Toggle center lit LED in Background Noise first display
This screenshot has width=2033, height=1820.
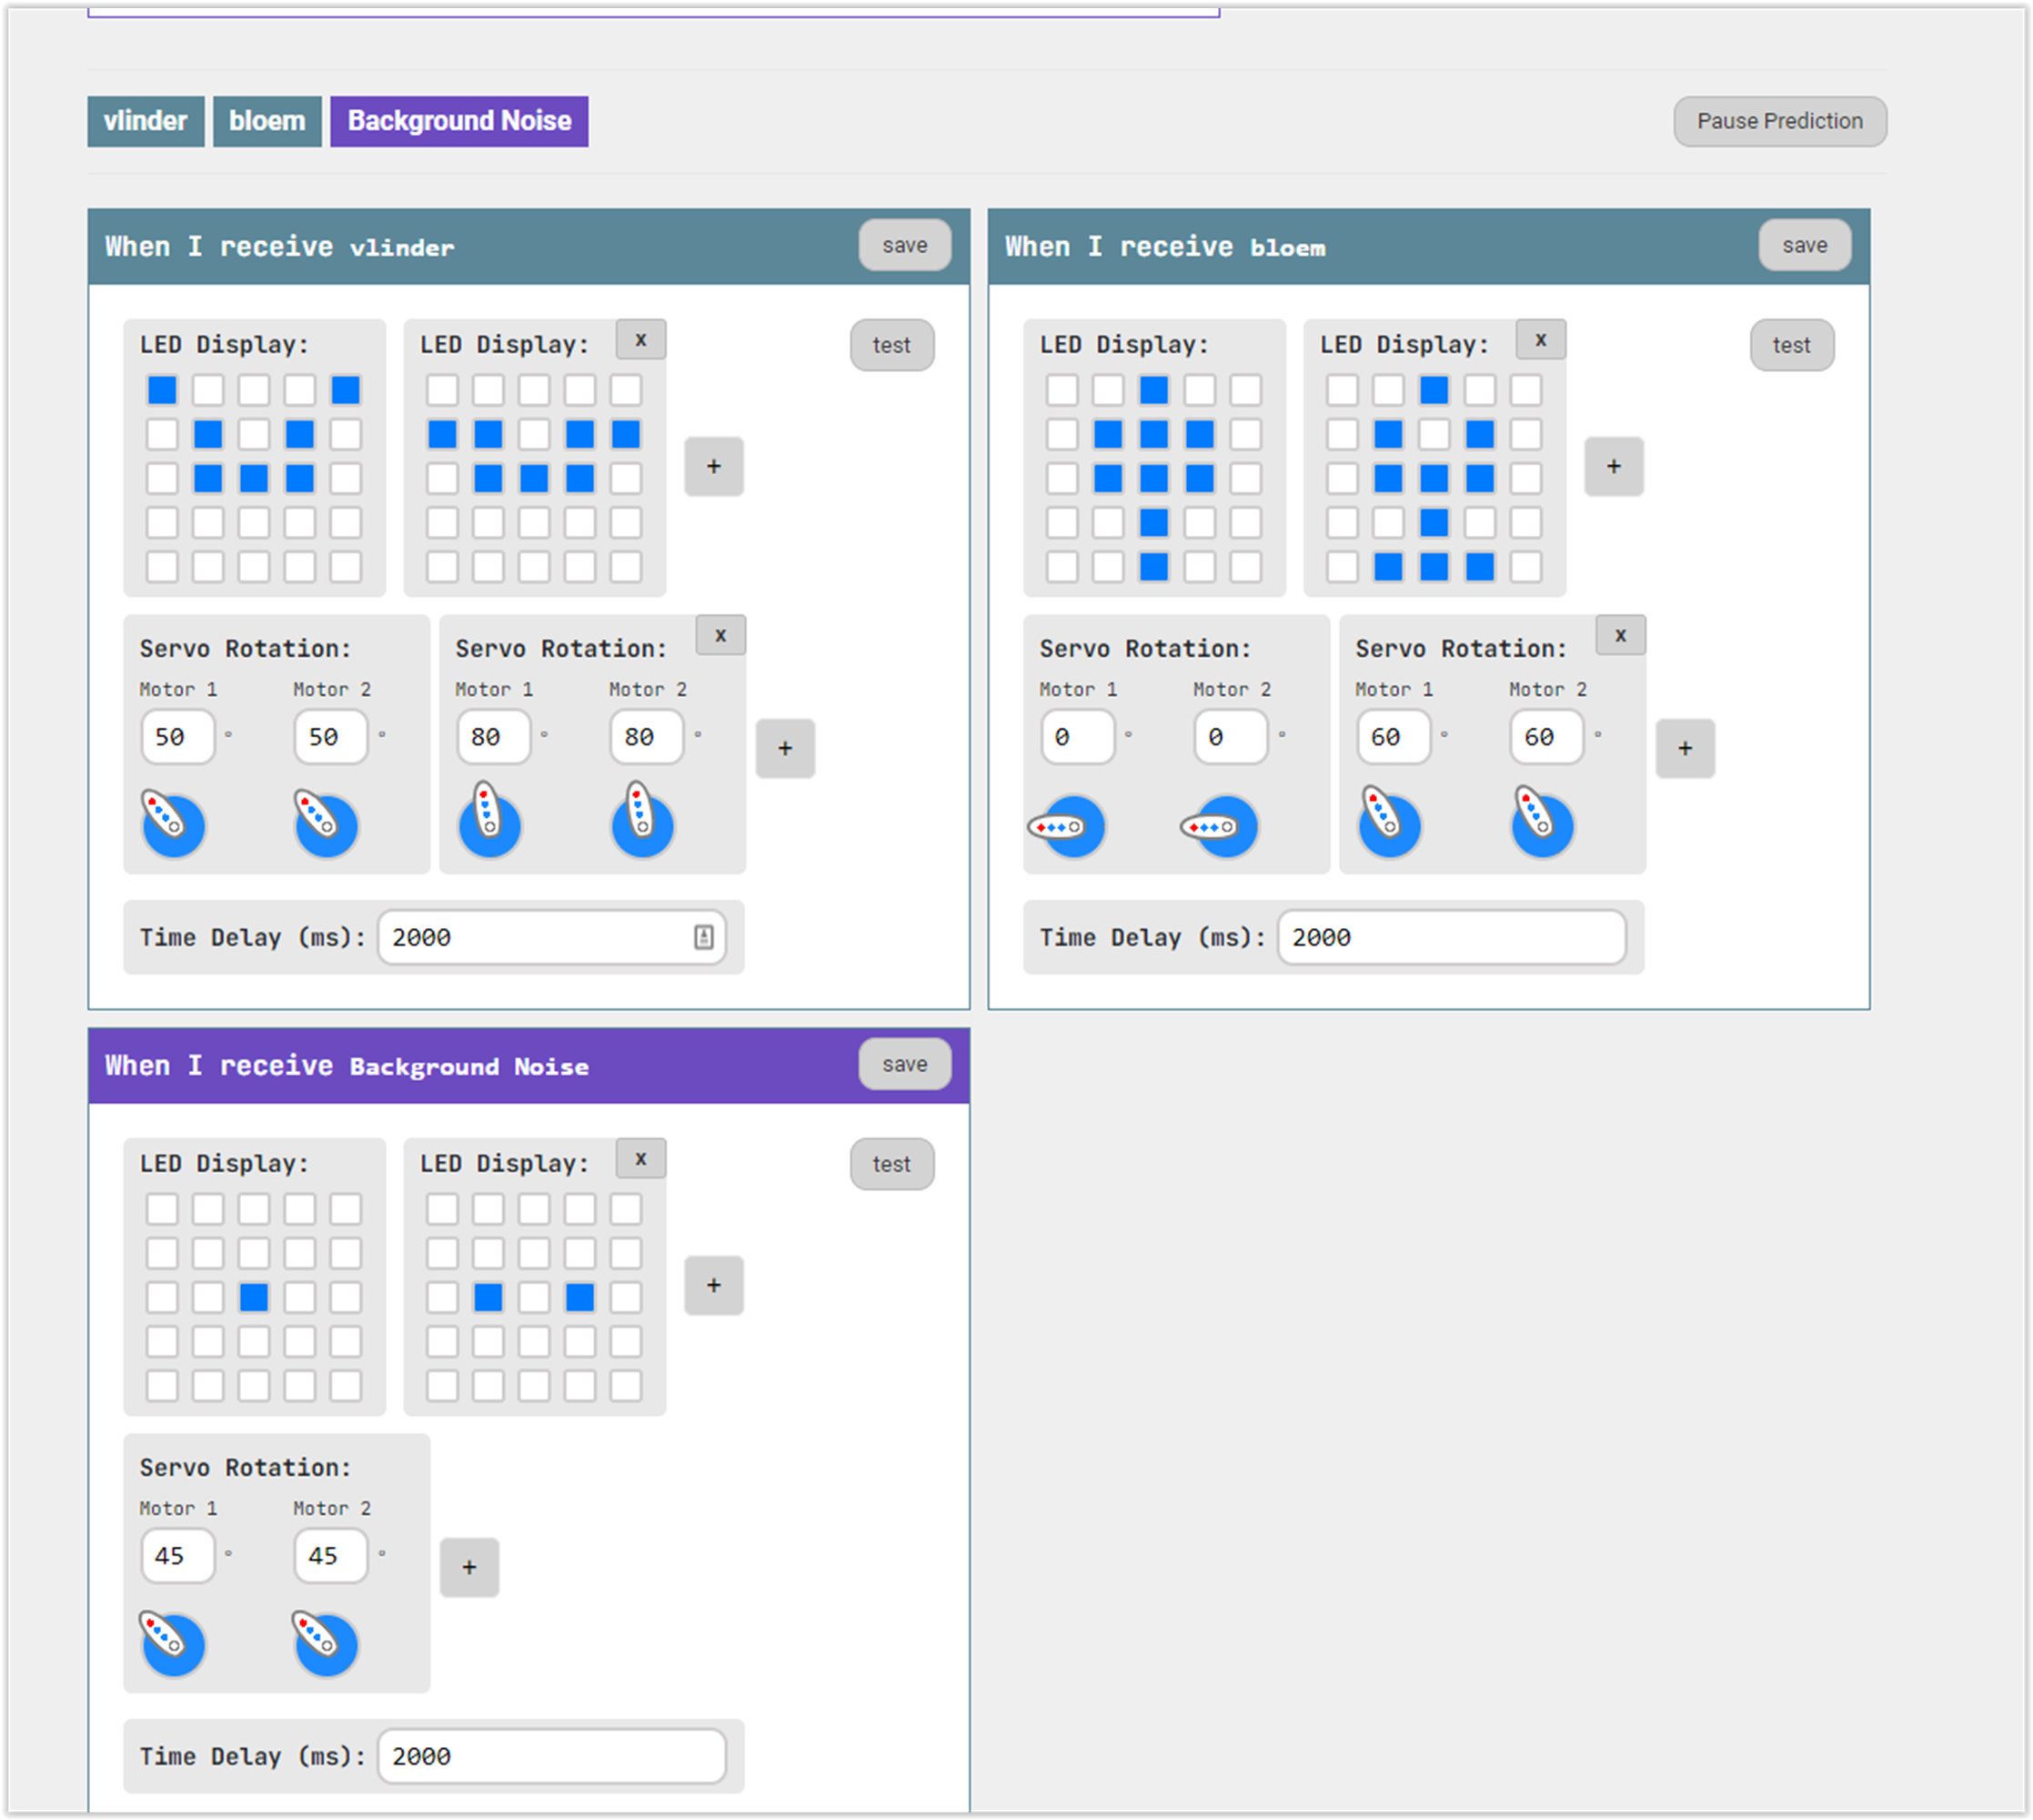coord(254,1297)
